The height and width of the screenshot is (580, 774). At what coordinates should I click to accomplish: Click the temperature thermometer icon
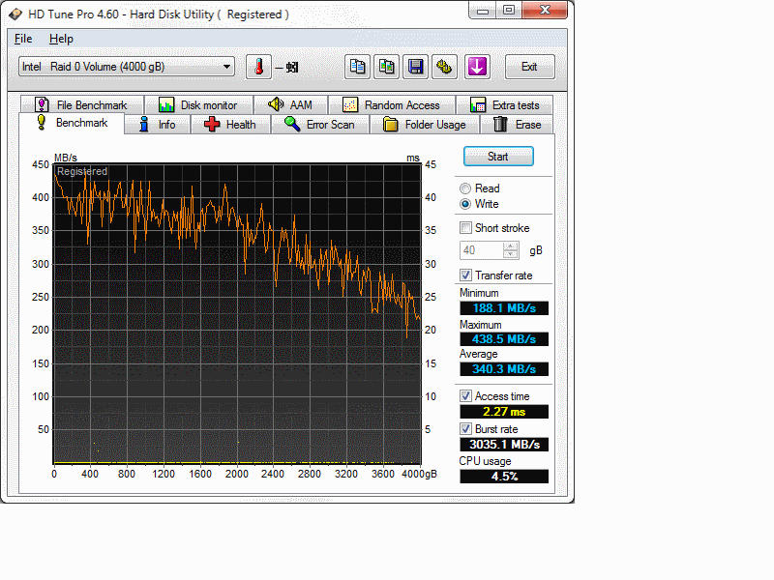click(258, 67)
